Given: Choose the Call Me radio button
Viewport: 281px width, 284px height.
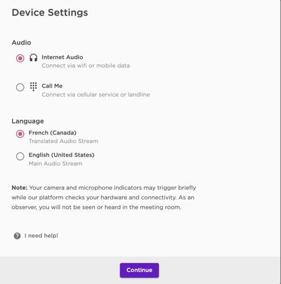Looking at the screenshot, I should click(20, 87).
